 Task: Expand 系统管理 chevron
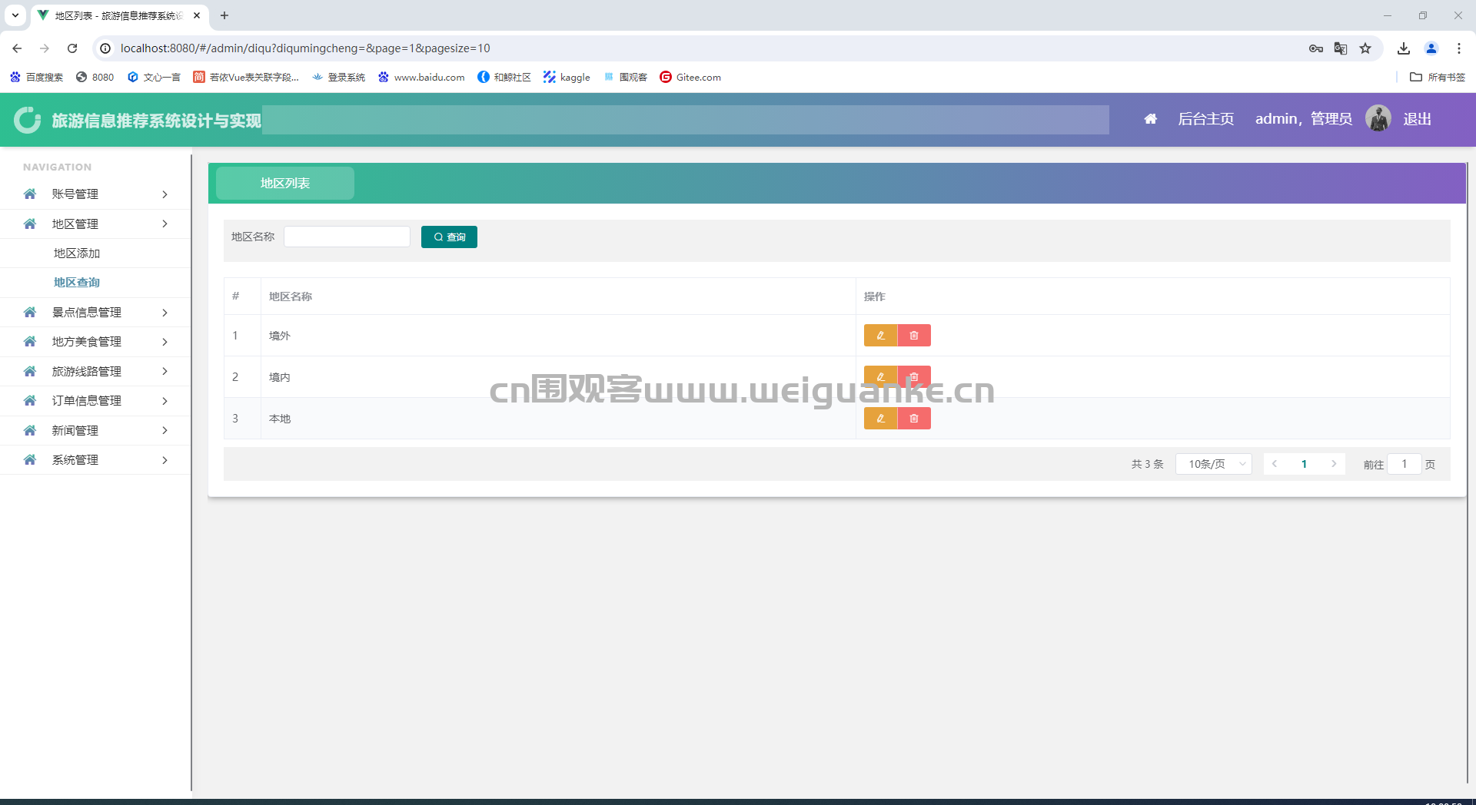tap(165, 460)
